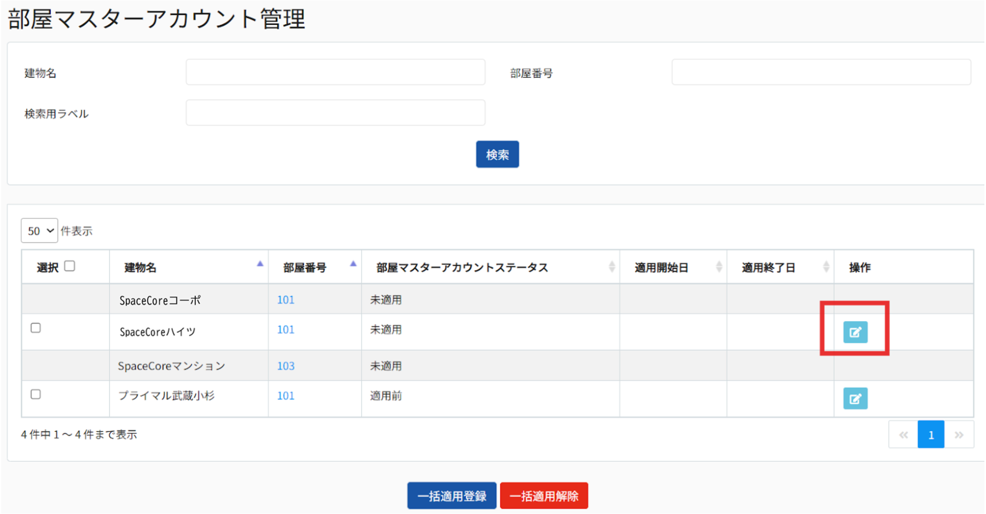Focus the 建物名 input field
The image size is (986, 514).
(336, 72)
